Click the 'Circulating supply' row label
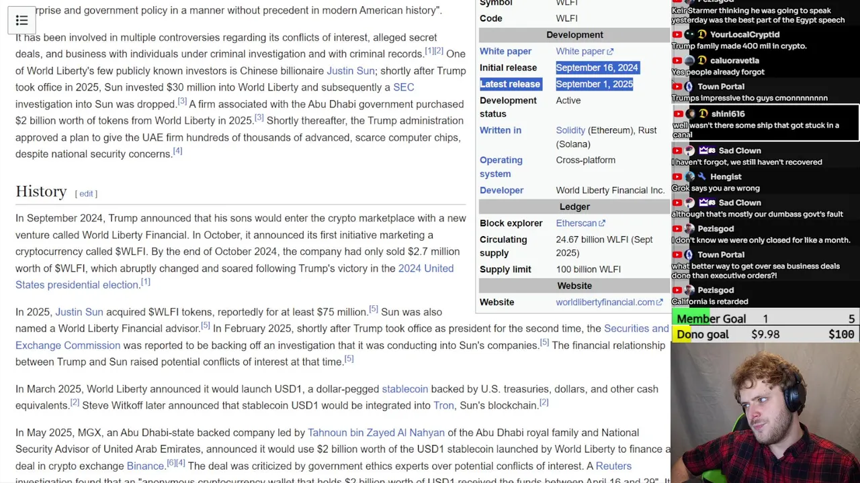Image resolution: width=860 pixels, height=483 pixels. click(503, 246)
